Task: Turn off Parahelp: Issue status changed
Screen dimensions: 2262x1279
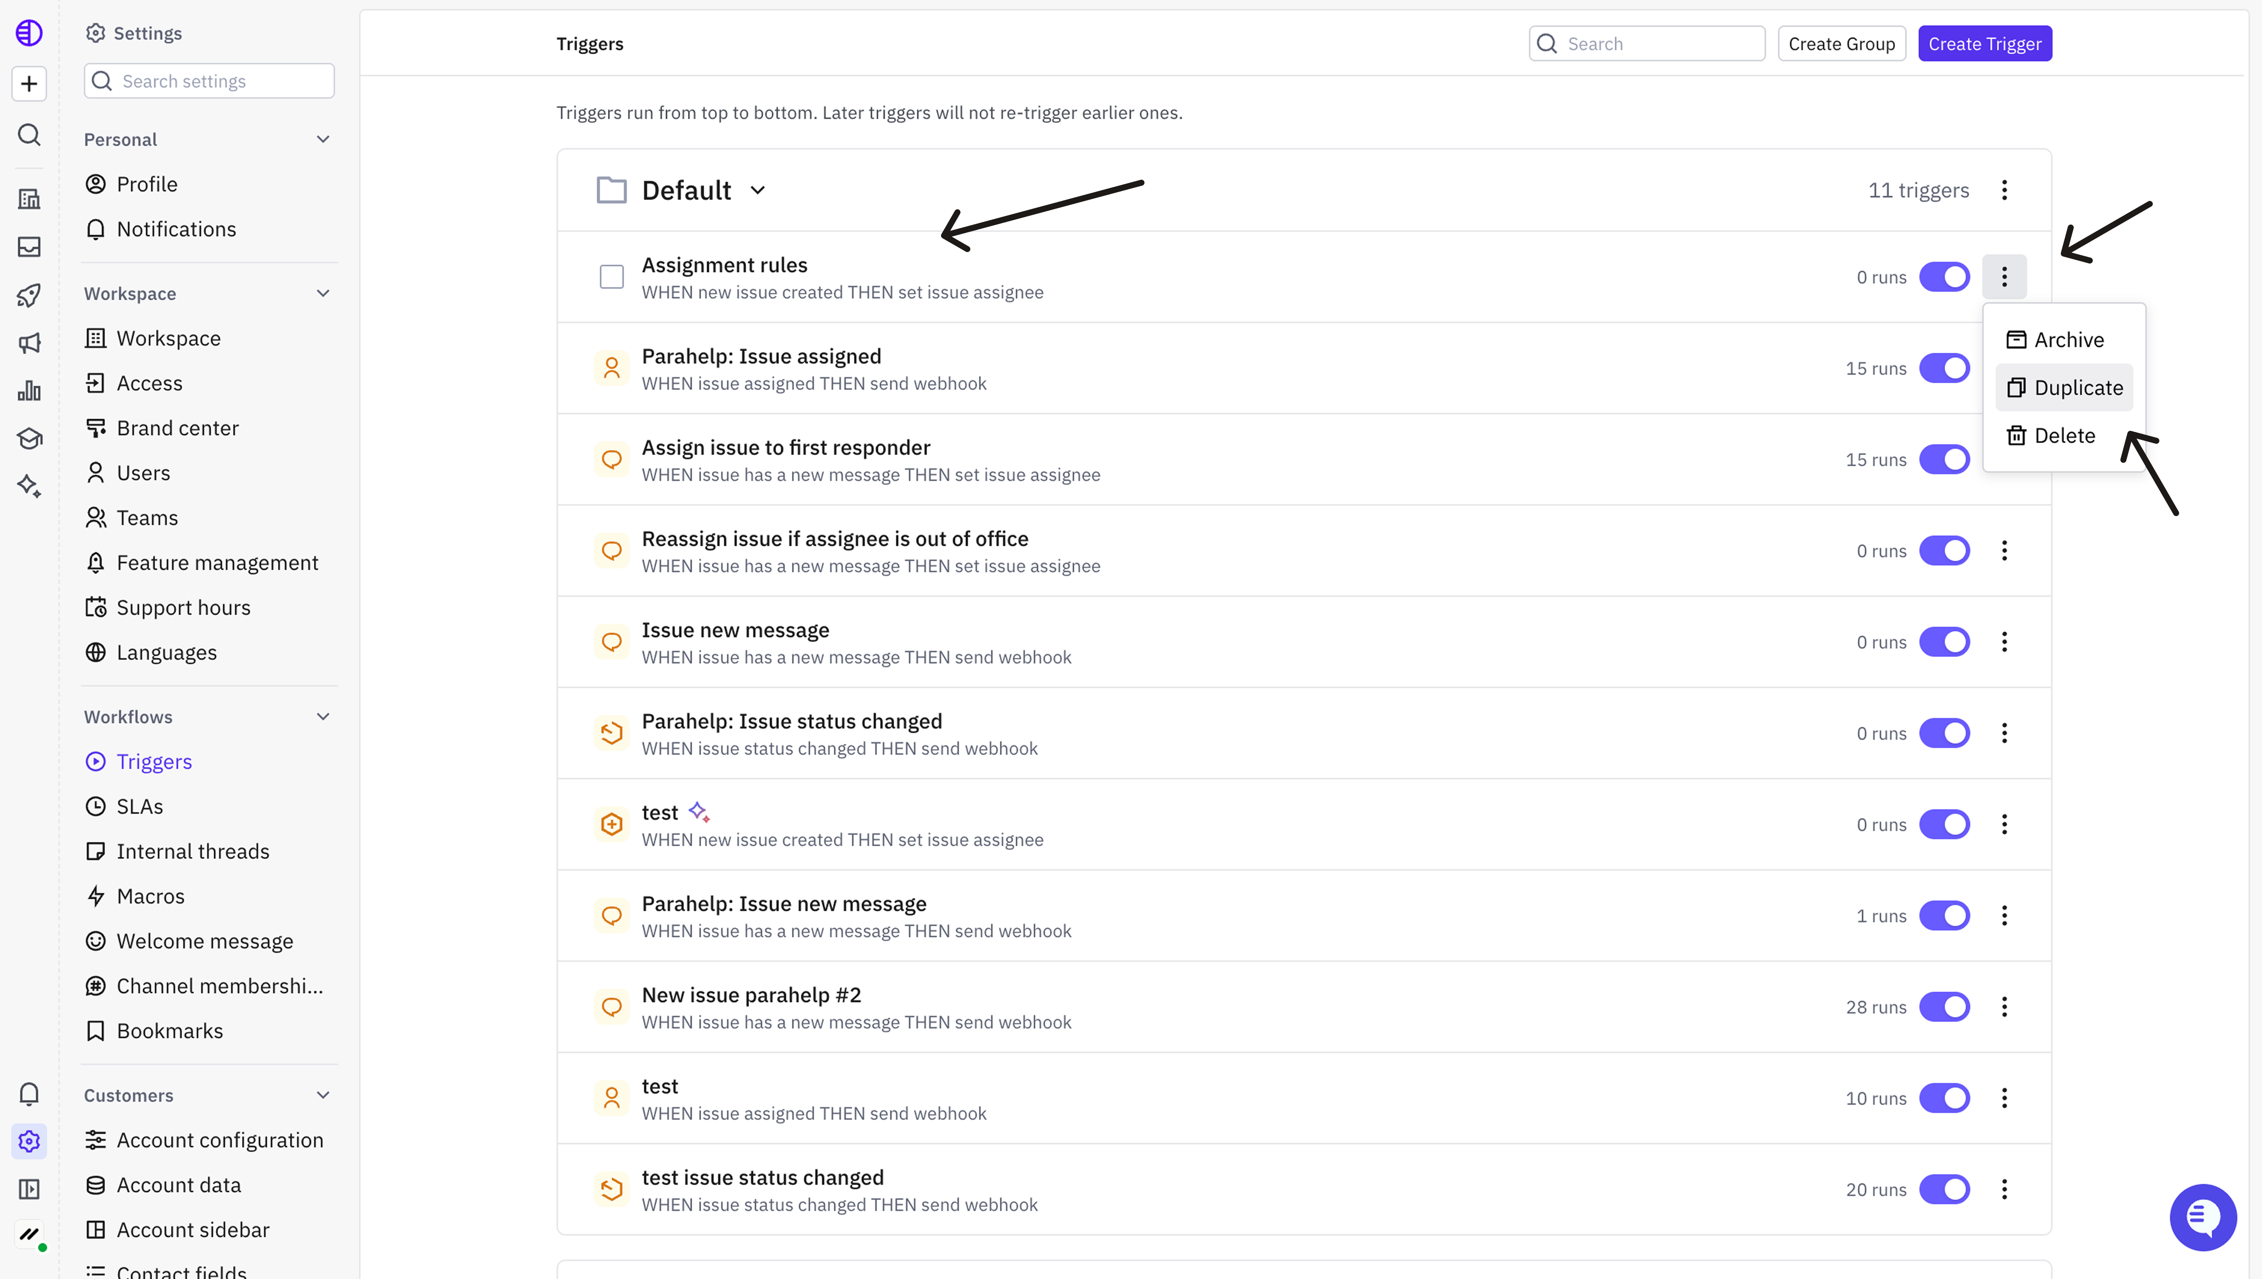Action: coord(1944,733)
